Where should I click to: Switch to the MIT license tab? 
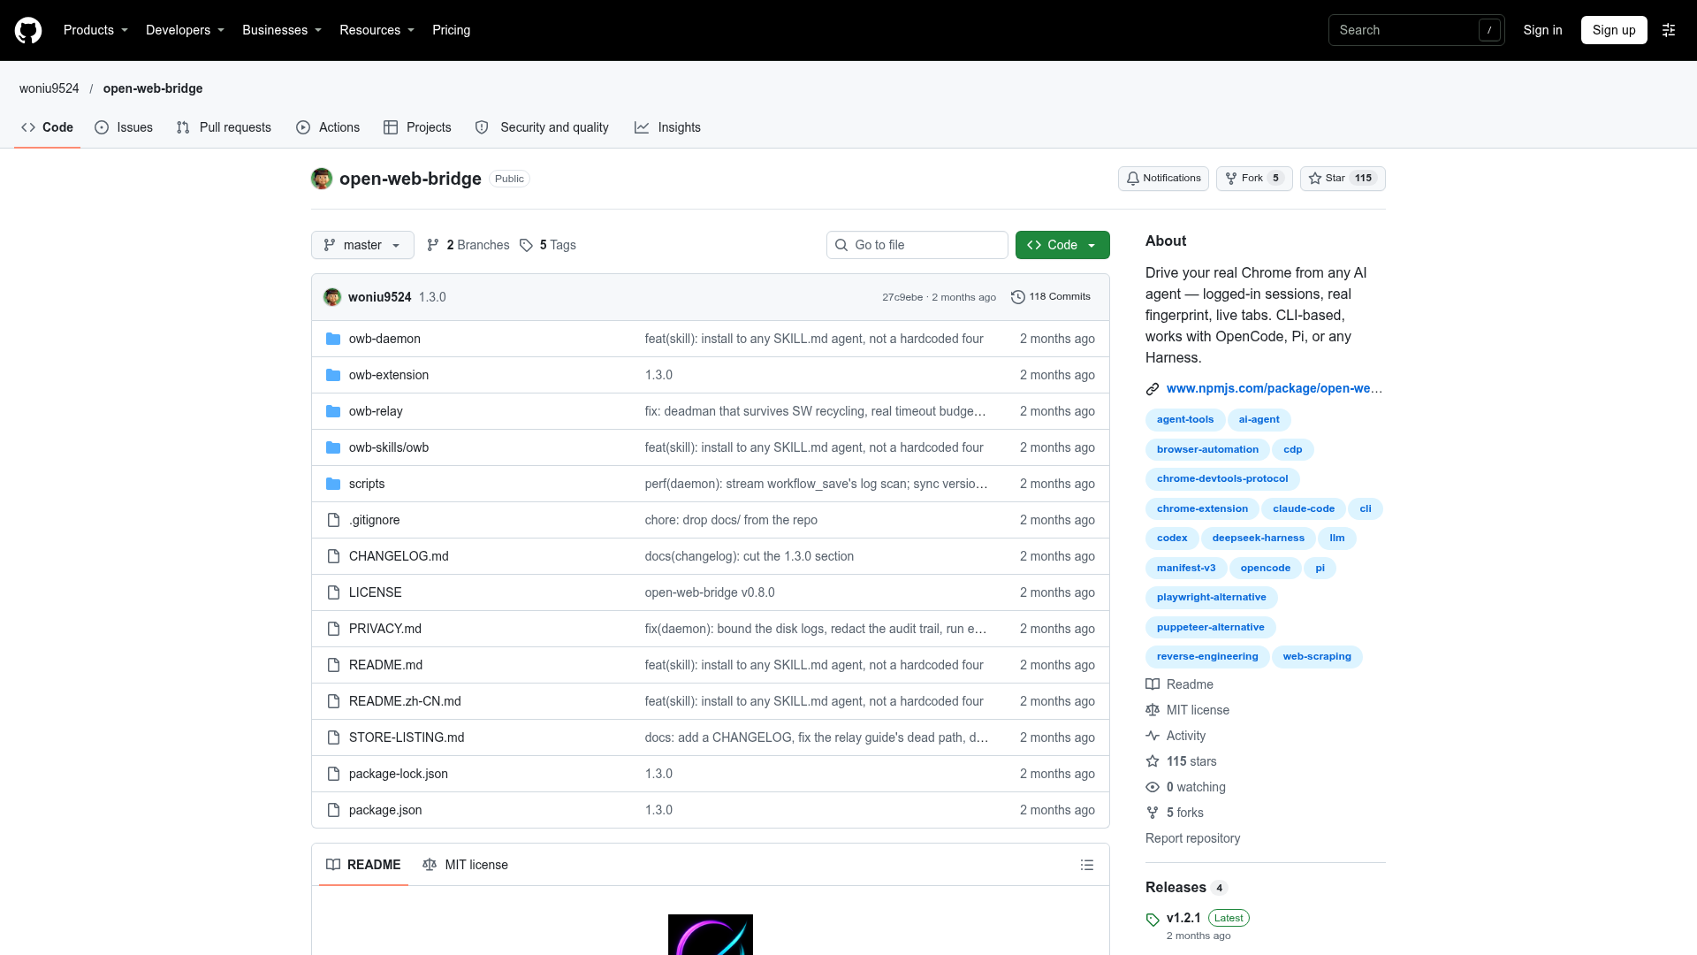465,865
